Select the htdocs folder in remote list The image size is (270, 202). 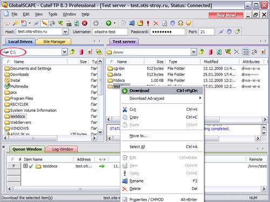(116, 80)
